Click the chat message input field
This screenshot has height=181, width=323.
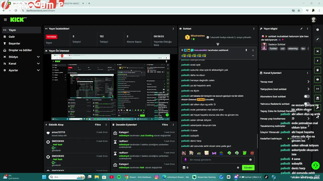tap(218, 160)
